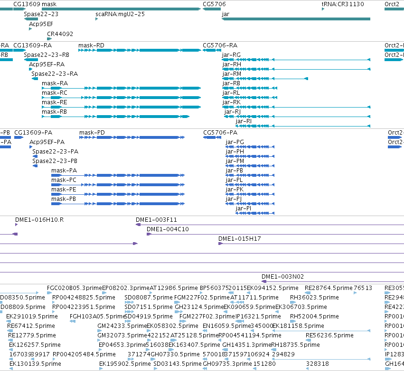This screenshot has height=371, width=404.
Task: Open the RH36023.5prime EST label
Action: pyautogui.click(x=314, y=298)
